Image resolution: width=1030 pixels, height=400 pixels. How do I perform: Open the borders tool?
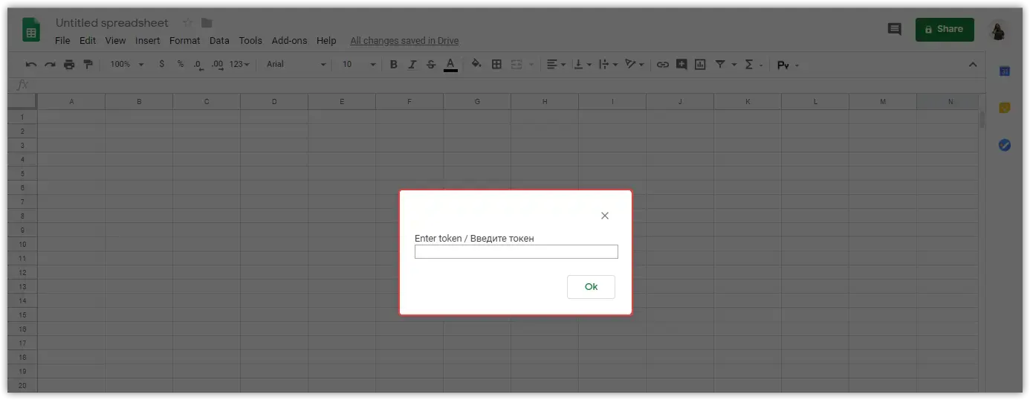coord(497,65)
